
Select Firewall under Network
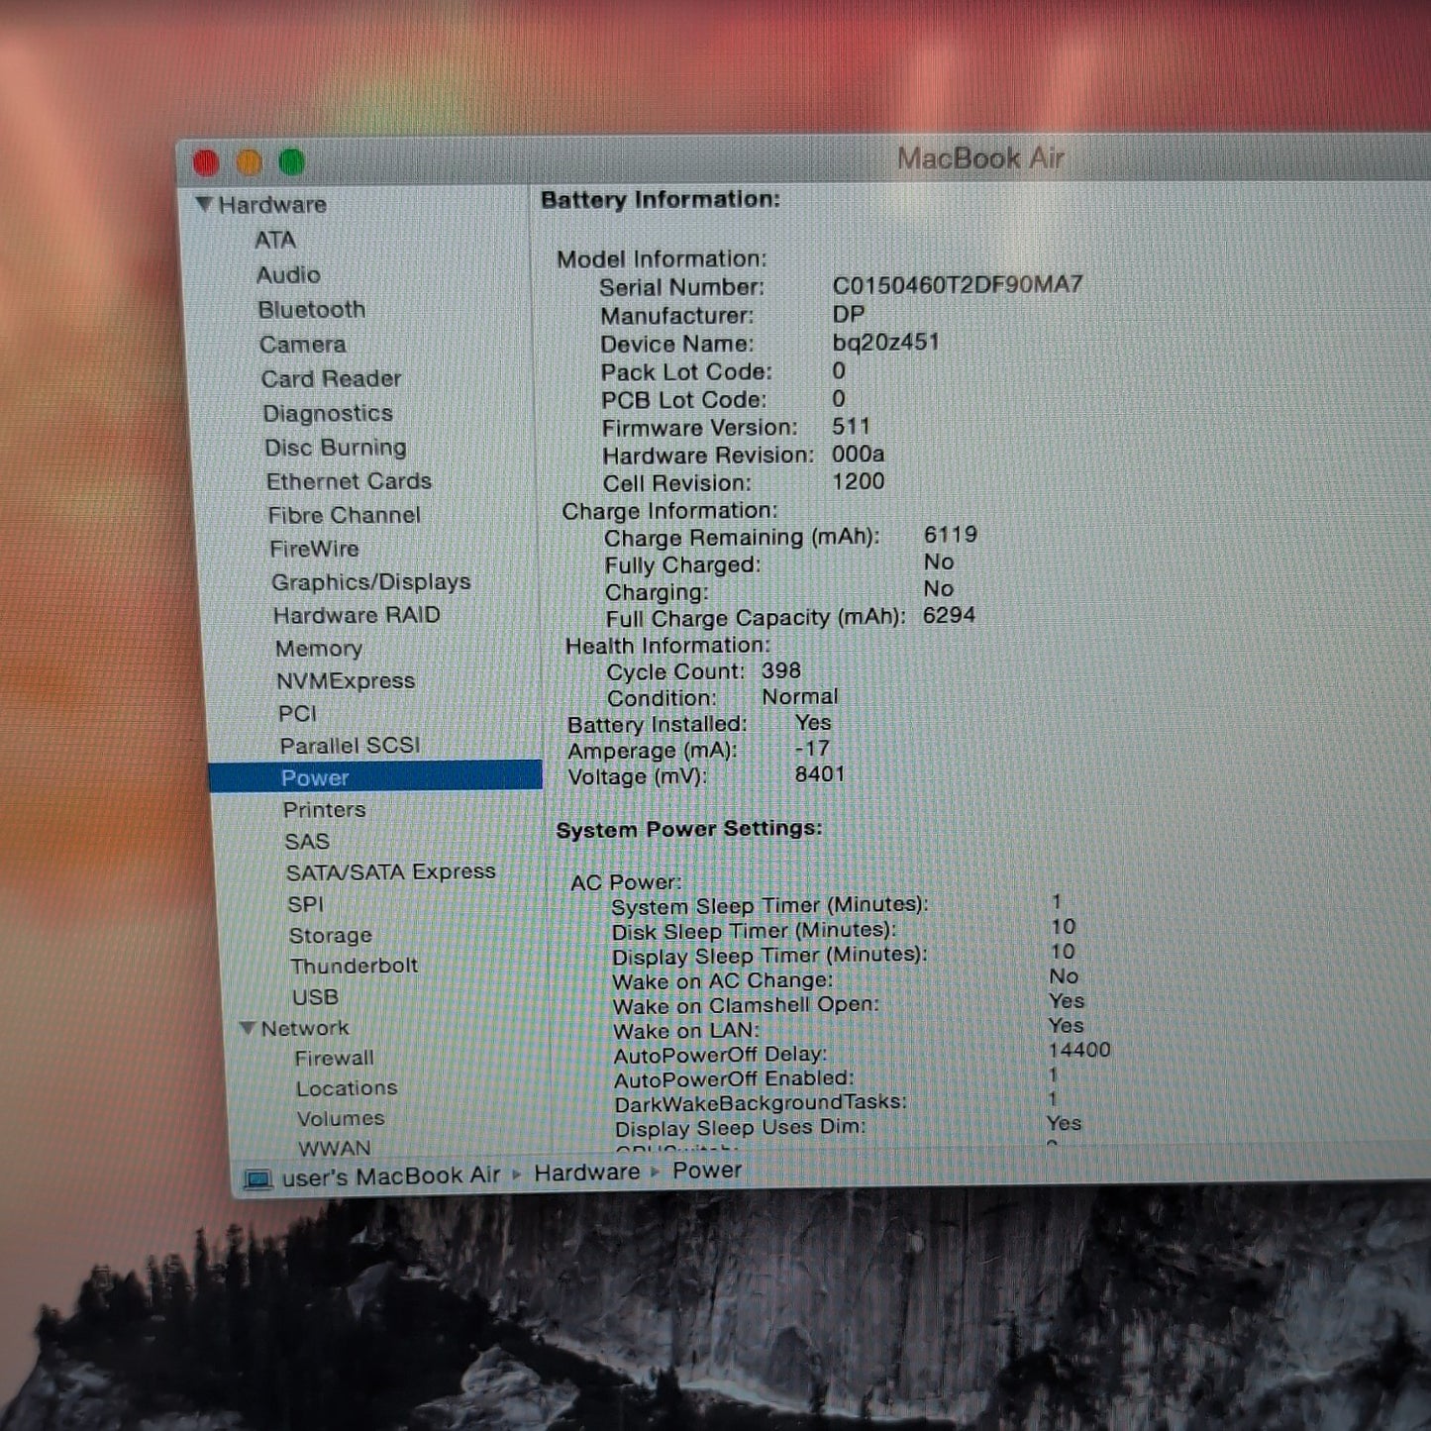334,1059
